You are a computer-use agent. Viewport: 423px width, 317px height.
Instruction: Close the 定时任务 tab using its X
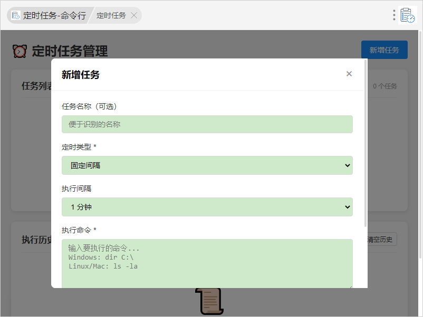[134, 15]
